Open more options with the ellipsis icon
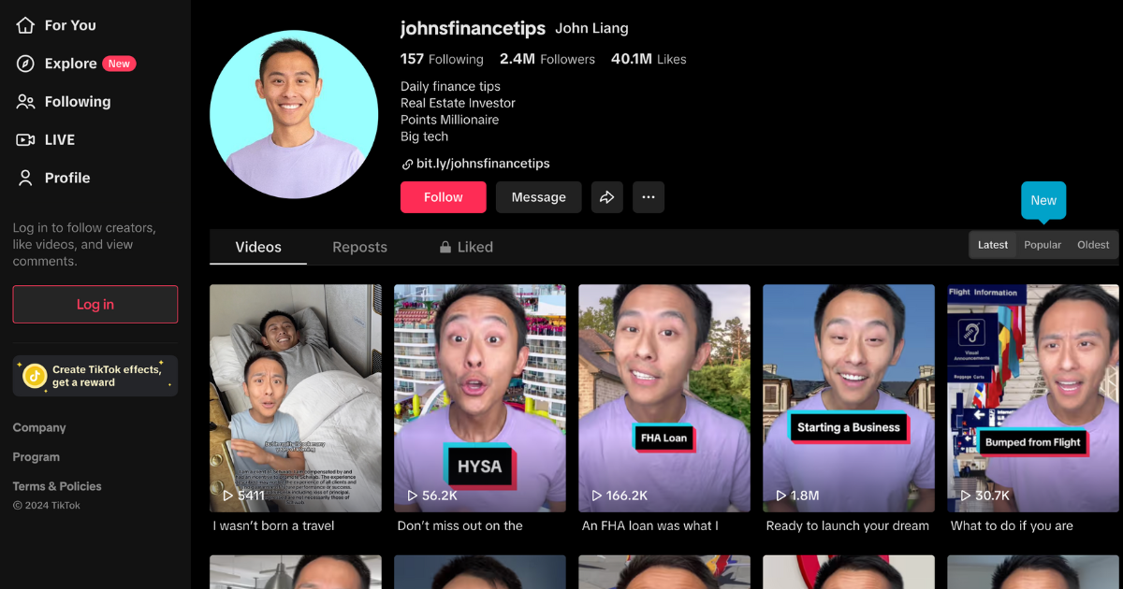This screenshot has width=1123, height=589. click(x=649, y=196)
